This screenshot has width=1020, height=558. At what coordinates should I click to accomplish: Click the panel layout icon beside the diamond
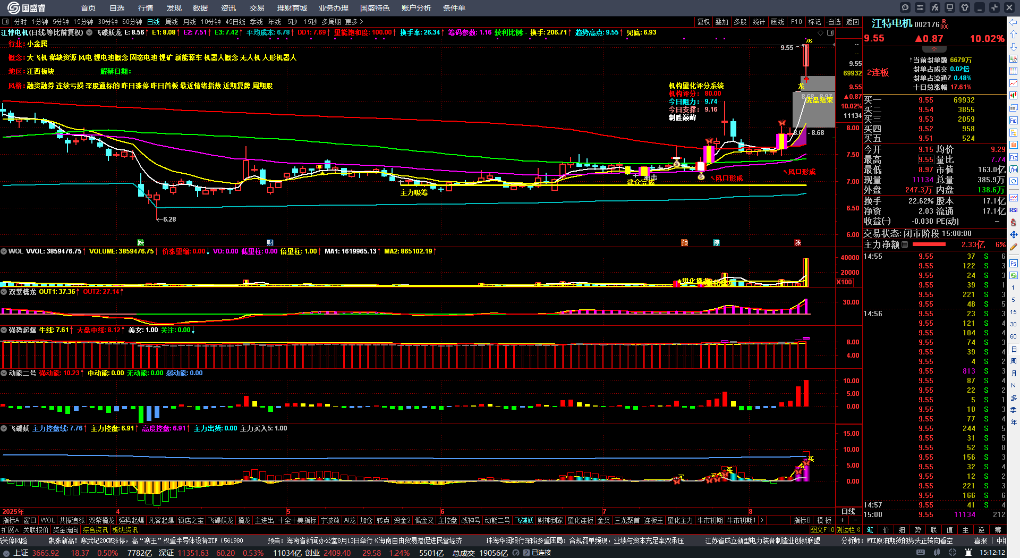[830, 32]
